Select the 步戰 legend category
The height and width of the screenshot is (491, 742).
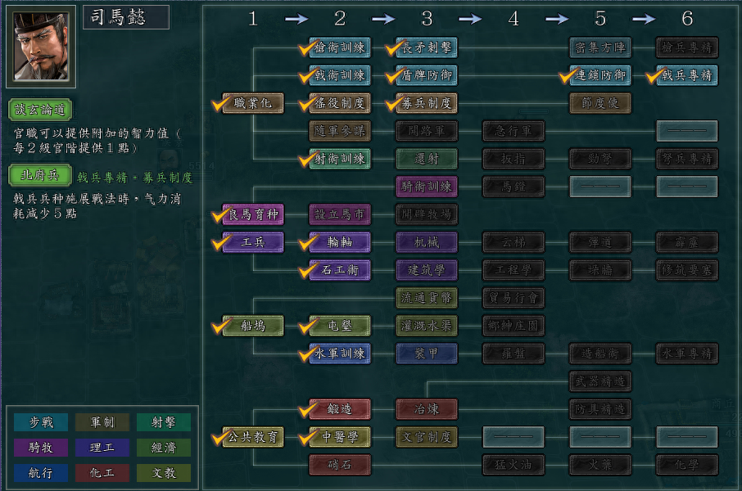41,422
